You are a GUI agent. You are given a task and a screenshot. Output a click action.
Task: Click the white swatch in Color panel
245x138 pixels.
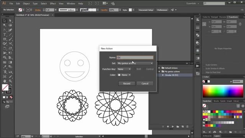click(x=209, y=81)
